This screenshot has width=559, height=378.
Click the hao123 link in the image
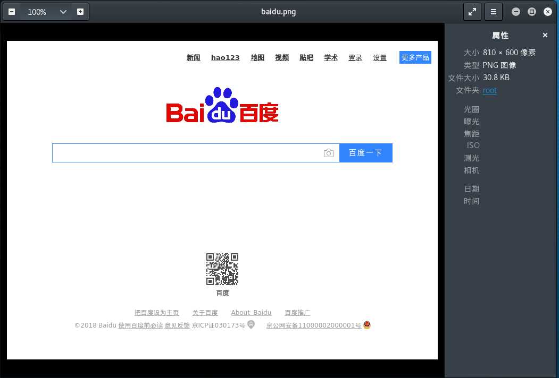[226, 58]
